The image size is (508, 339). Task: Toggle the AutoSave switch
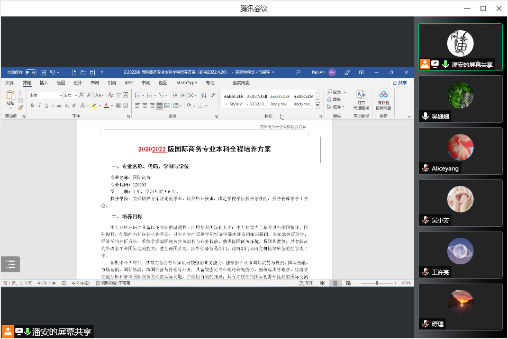coord(31,72)
